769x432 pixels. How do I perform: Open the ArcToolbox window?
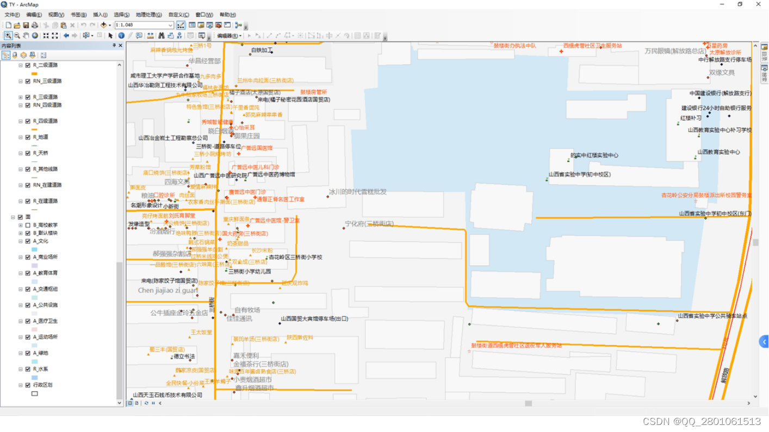219,25
